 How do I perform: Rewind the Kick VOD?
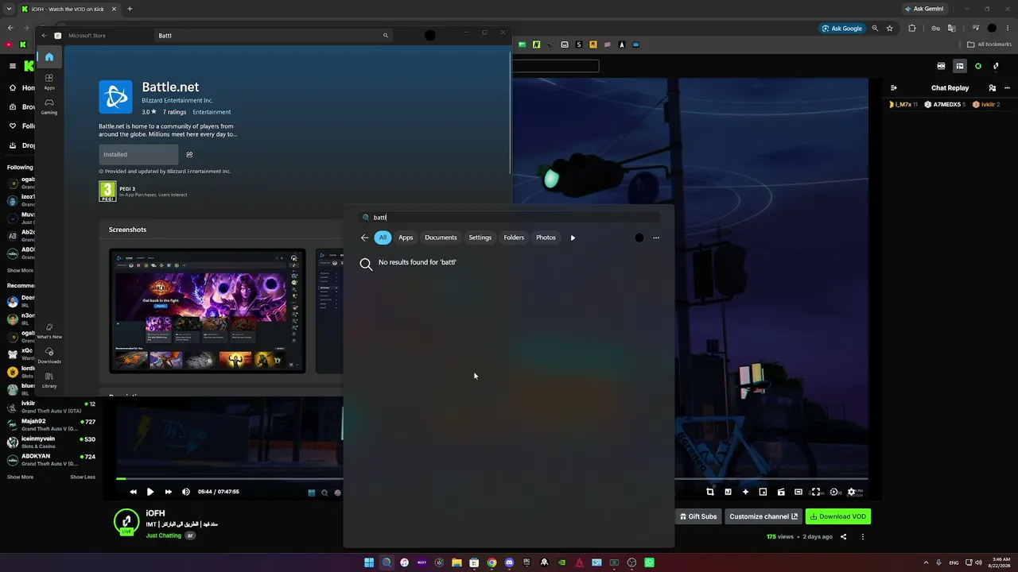click(x=133, y=492)
